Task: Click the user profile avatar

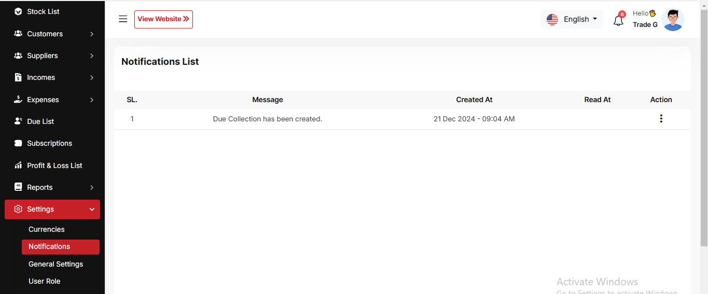Action: click(673, 20)
